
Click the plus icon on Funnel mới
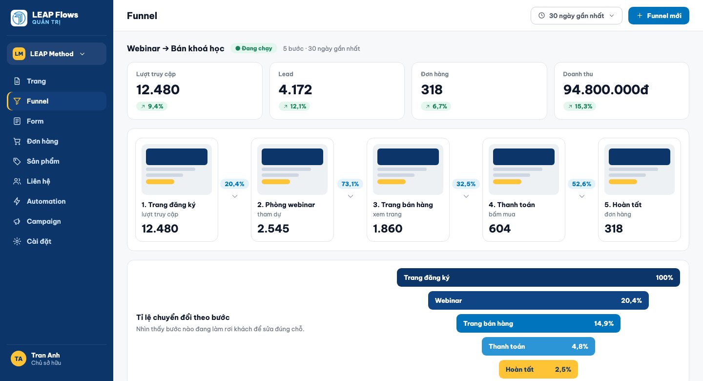pos(640,16)
